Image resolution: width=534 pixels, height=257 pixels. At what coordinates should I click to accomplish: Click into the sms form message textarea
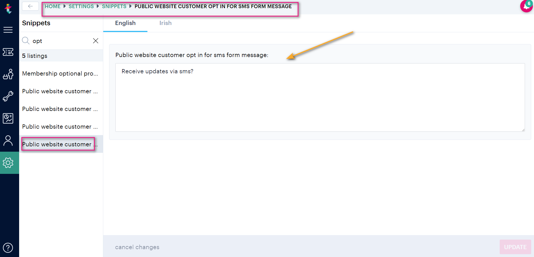pyautogui.click(x=320, y=97)
